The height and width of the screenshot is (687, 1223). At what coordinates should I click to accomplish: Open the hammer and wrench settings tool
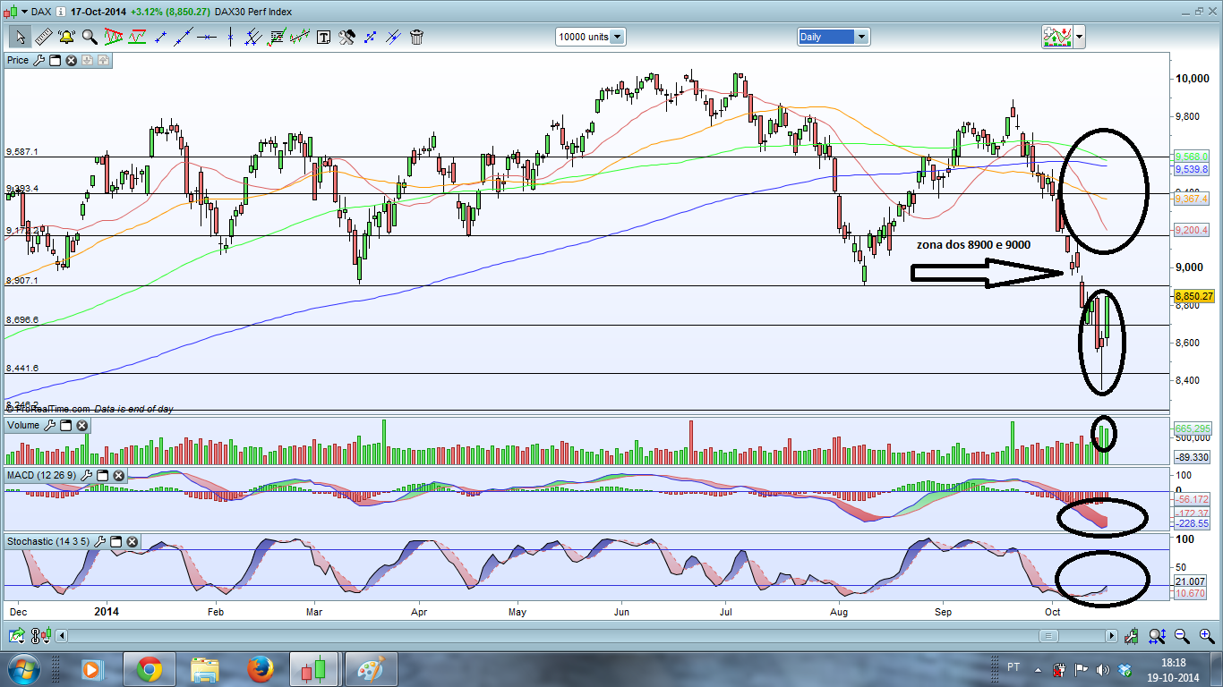346,37
